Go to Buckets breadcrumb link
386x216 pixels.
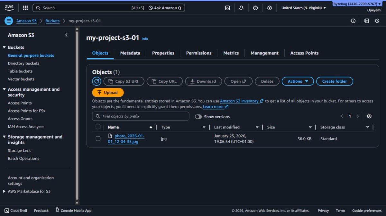[x=52, y=21]
